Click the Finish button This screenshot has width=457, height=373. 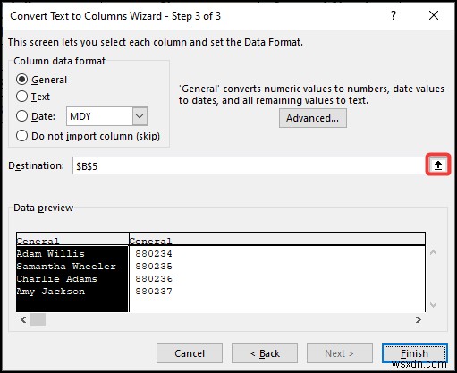coord(415,353)
